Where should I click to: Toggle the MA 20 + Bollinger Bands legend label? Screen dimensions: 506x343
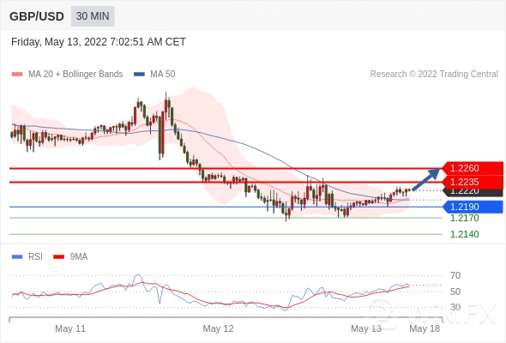click(75, 75)
